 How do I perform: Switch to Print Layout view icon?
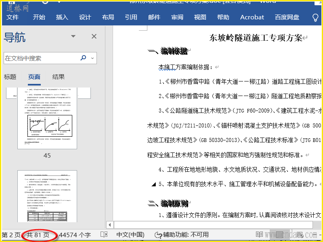[x=279, y=234]
